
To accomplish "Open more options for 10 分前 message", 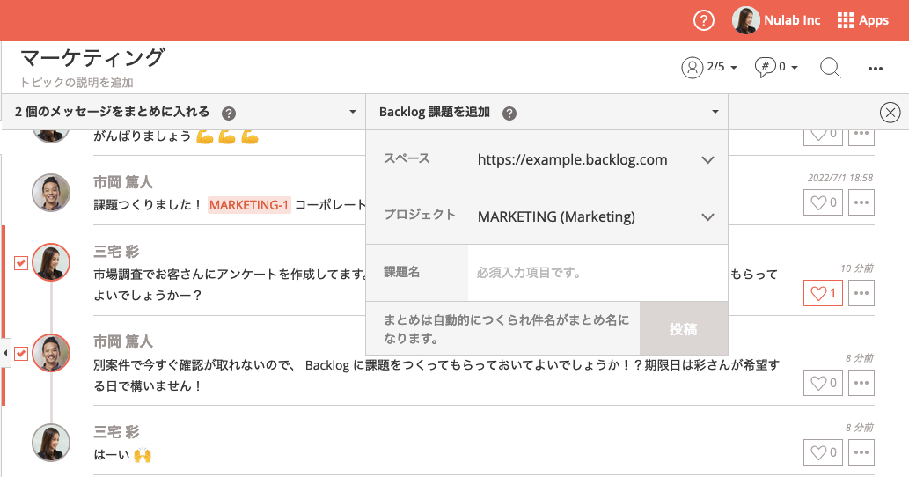I will coord(861,293).
